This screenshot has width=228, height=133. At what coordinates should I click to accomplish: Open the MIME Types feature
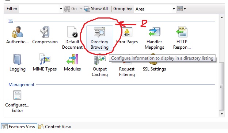point(45,63)
